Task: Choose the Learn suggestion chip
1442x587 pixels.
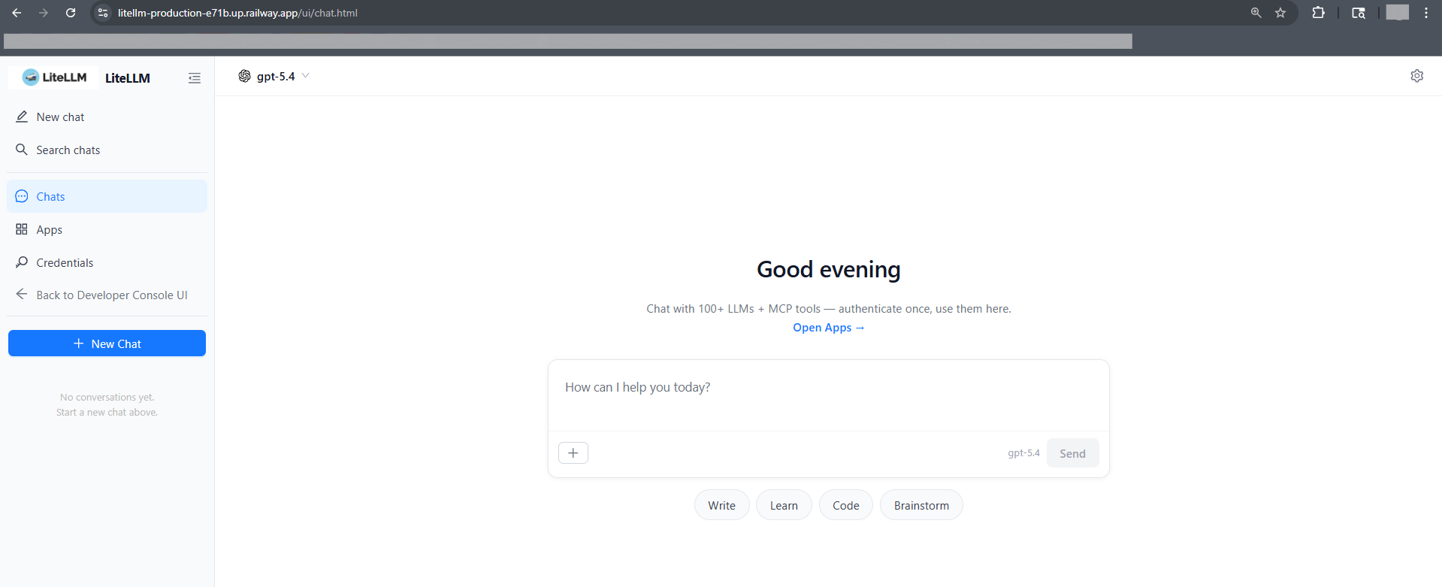Action: [784, 505]
